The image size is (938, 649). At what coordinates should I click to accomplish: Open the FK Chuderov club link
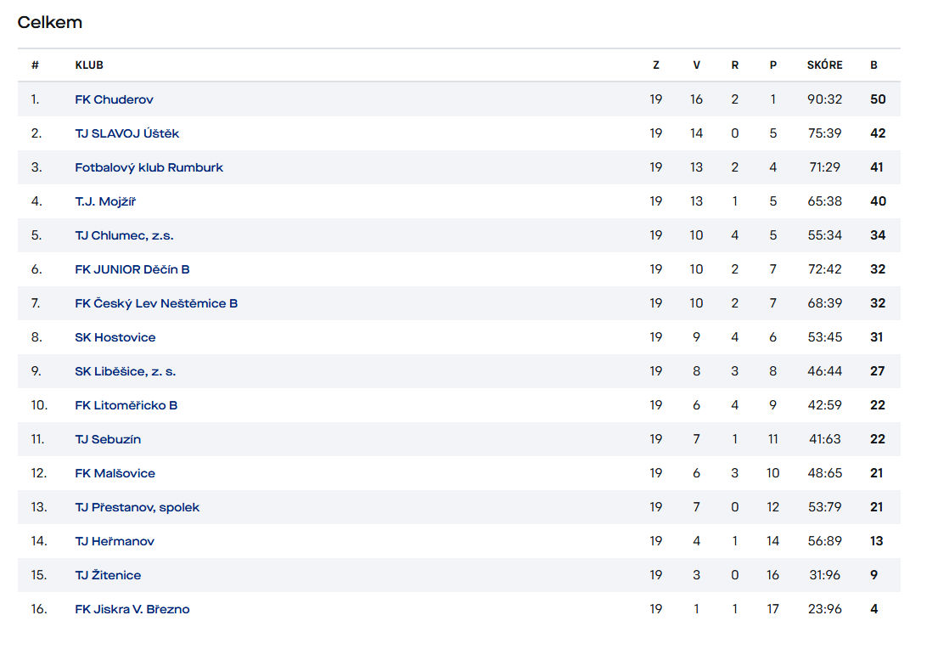click(x=114, y=99)
